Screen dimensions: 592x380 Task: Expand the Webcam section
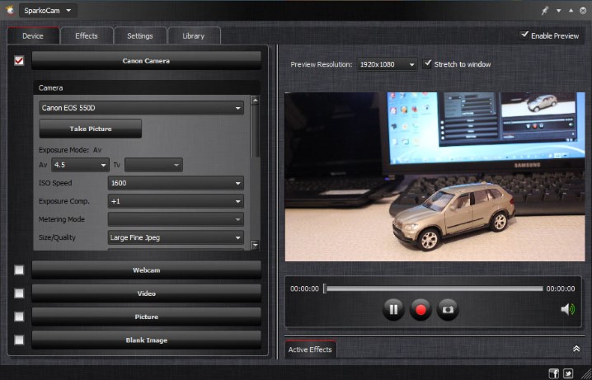(147, 270)
